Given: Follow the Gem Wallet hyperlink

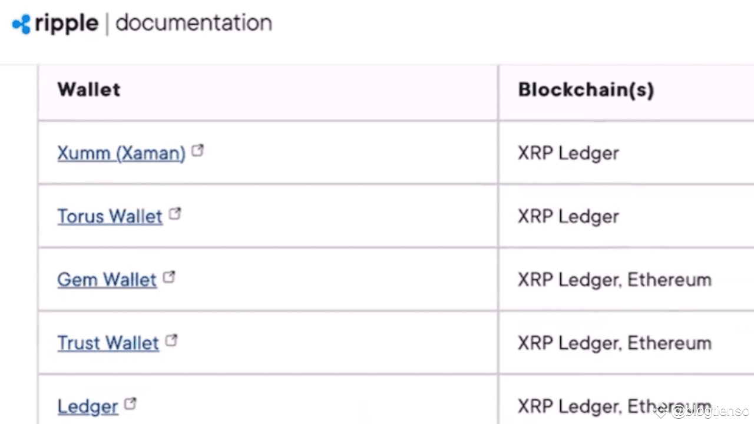Looking at the screenshot, I should pos(107,280).
